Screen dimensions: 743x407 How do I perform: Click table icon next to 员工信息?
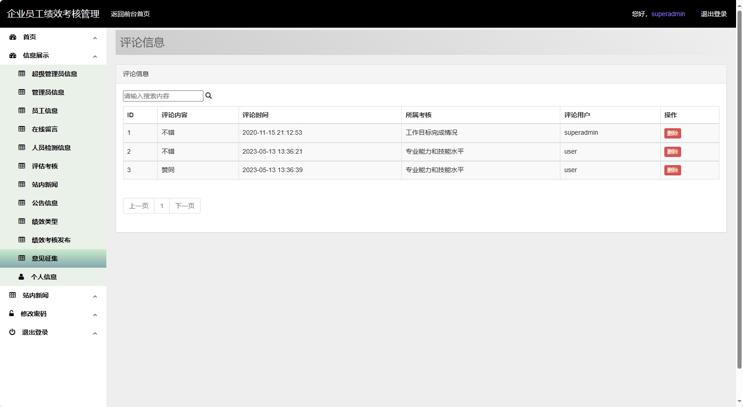[22, 111]
